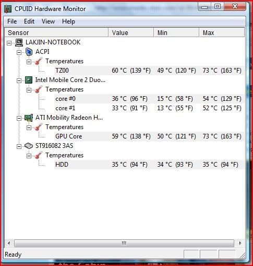Click the ST916082 3AS hard drive icon
The image size is (253, 266).
[x=29, y=146]
